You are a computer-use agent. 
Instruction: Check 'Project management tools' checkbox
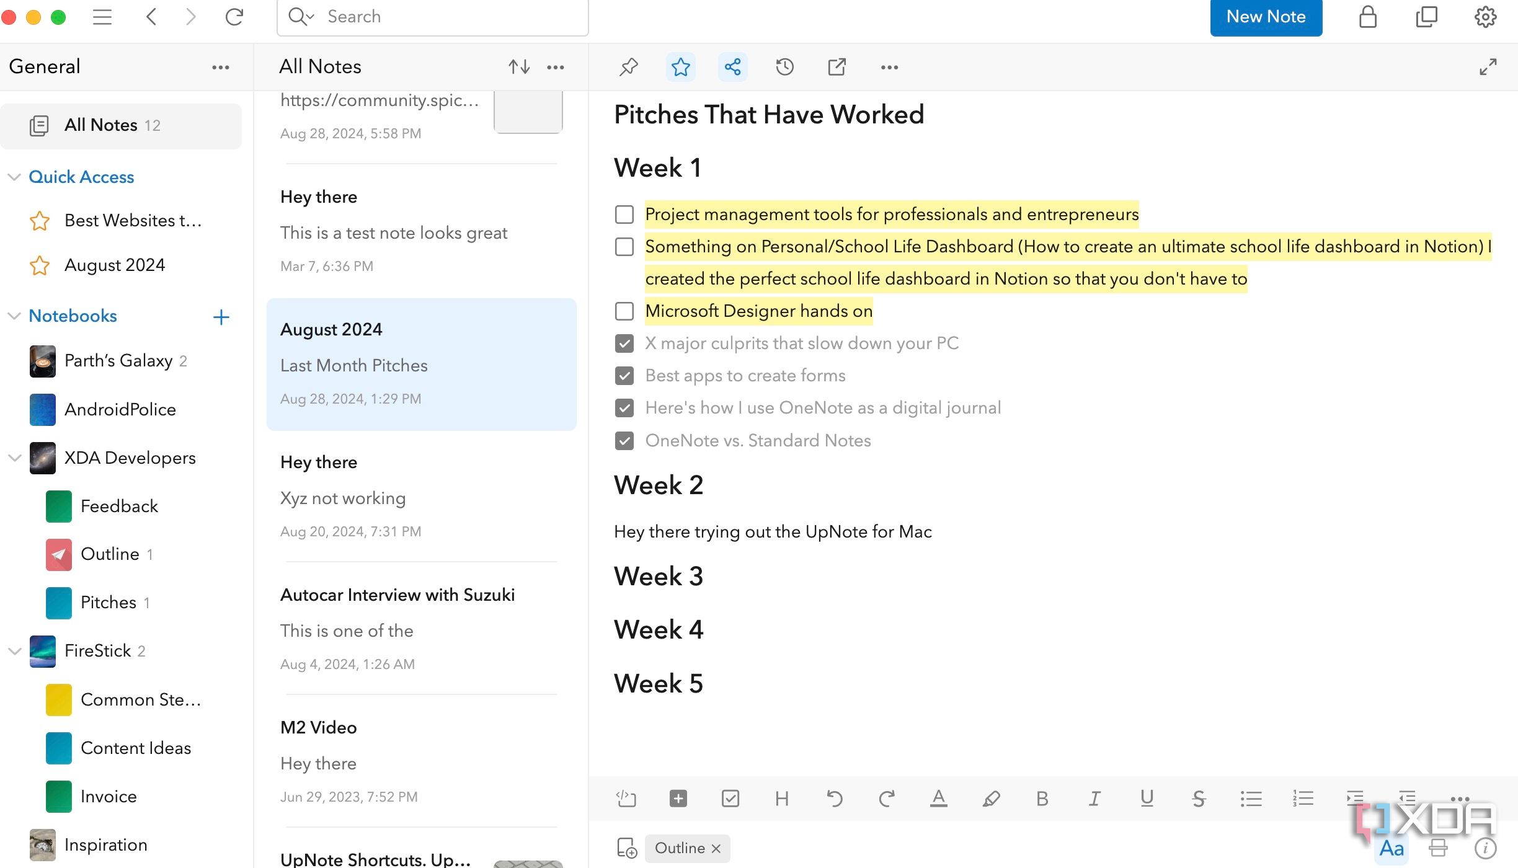pos(624,215)
